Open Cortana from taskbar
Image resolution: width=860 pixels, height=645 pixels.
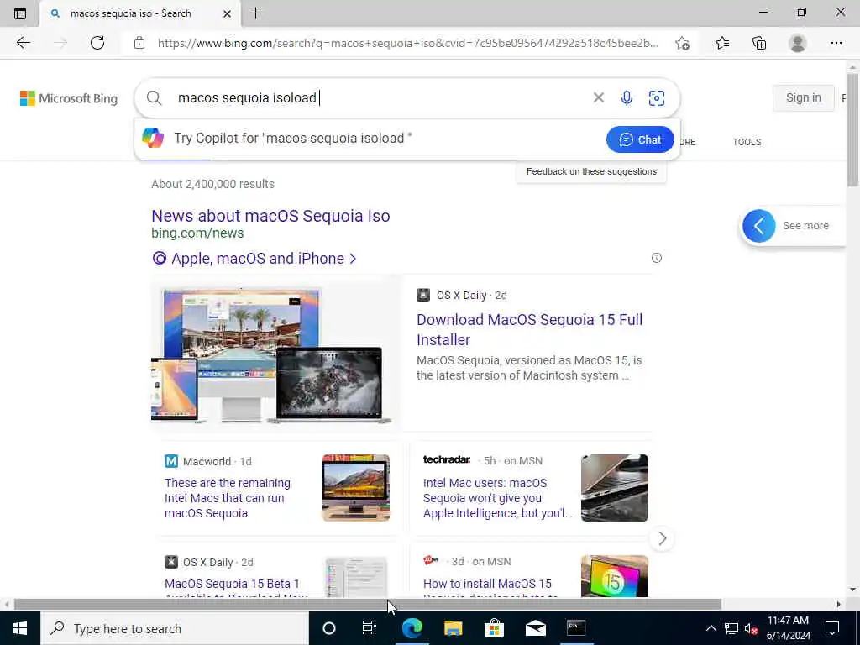(x=329, y=628)
